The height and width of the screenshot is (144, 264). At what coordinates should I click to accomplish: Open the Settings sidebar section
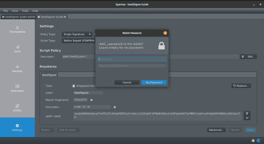pyautogui.click(x=17, y=127)
